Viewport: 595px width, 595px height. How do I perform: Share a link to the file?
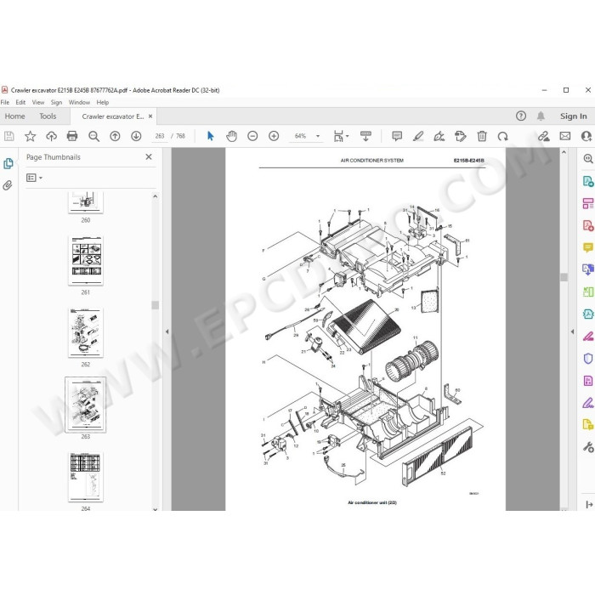click(x=544, y=136)
